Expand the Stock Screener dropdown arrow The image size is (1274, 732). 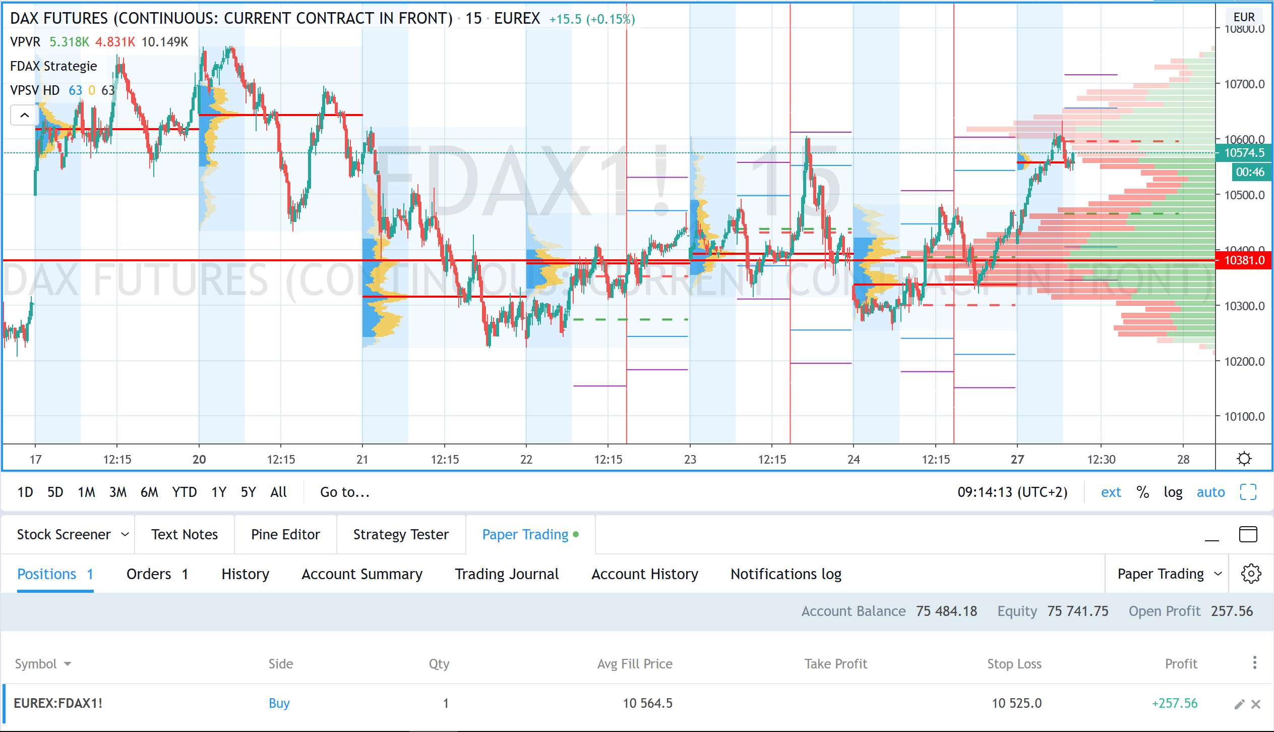[125, 534]
